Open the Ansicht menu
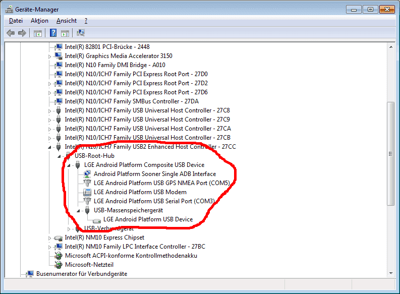 point(67,21)
